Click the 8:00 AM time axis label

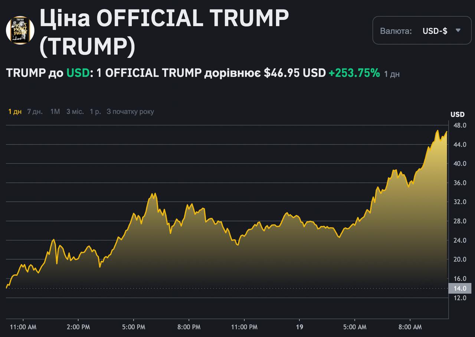[x=410, y=327]
